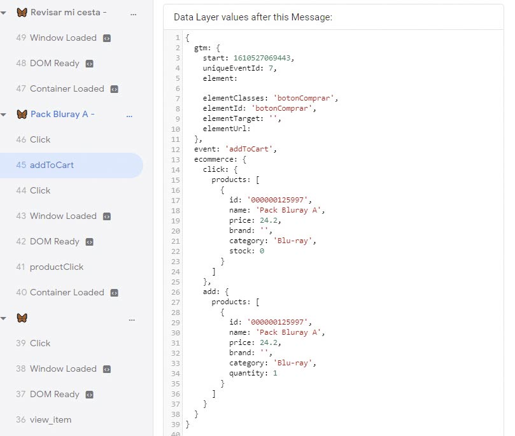Click code icon next to 48 DOM Ready
The image size is (515, 436).
pyautogui.click(x=89, y=64)
